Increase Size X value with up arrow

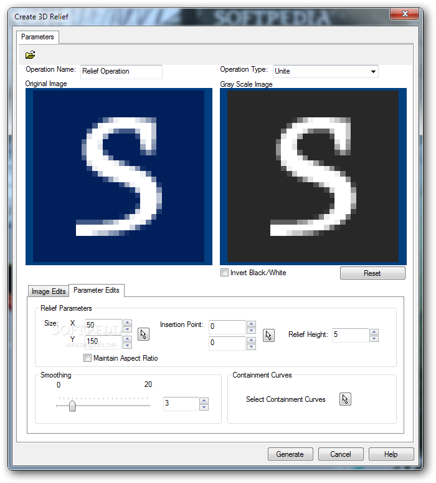tap(127, 323)
